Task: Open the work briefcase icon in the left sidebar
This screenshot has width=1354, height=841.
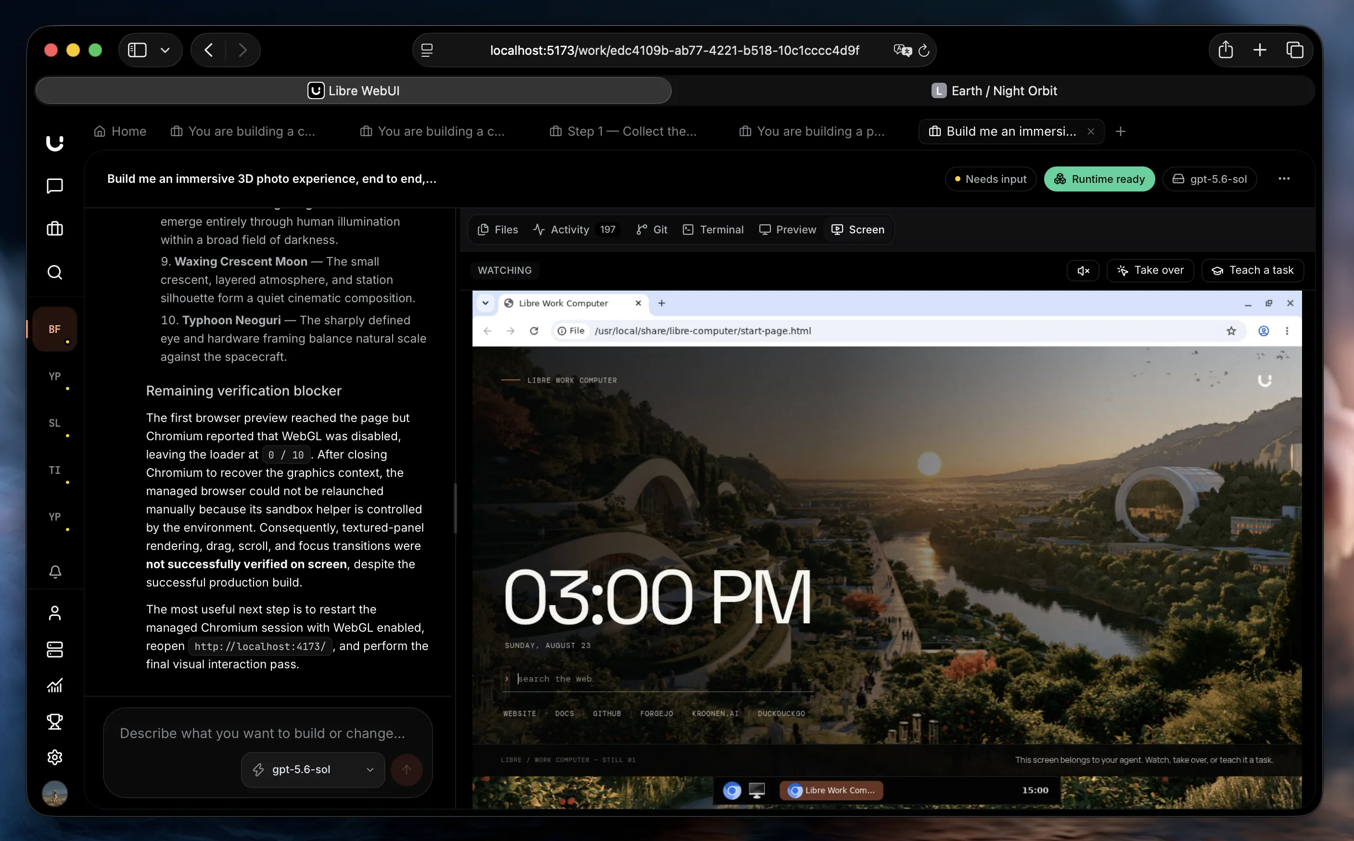Action: point(54,229)
